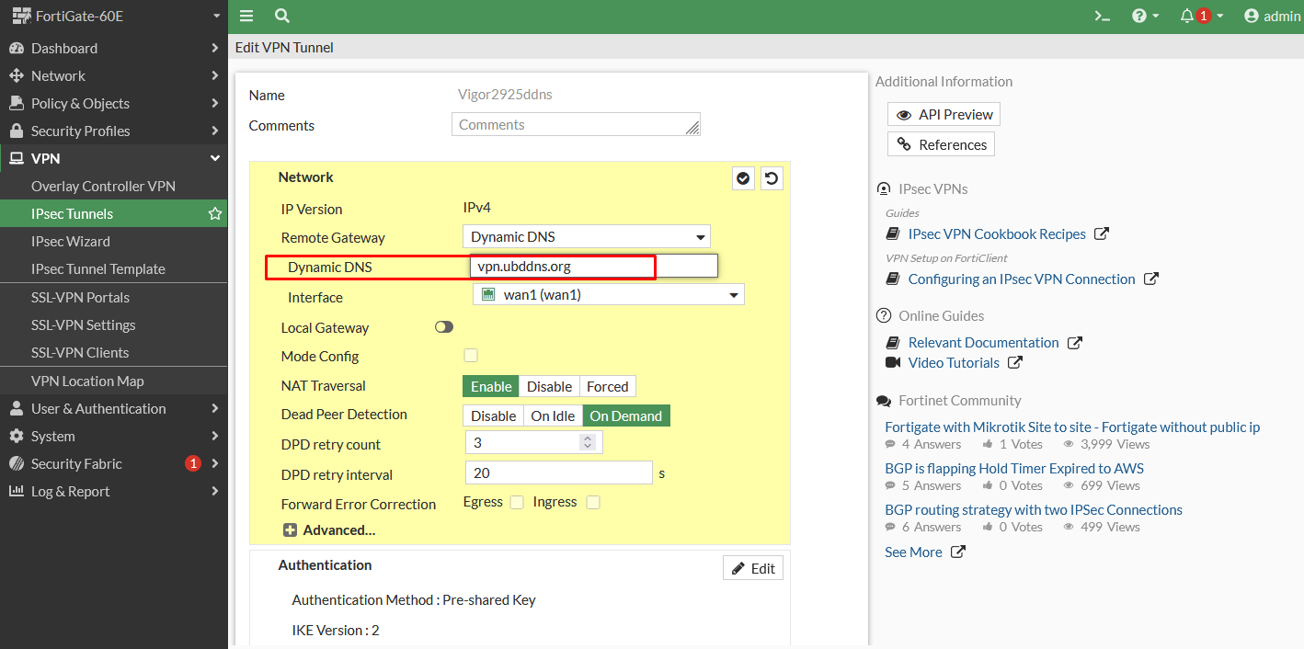Open the Remote Gateway dropdown
Screen dimensions: 1304x649
tap(585, 237)
